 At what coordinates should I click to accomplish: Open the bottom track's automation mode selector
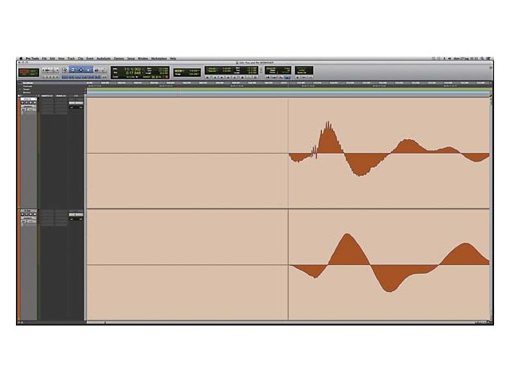click(32, 221)
